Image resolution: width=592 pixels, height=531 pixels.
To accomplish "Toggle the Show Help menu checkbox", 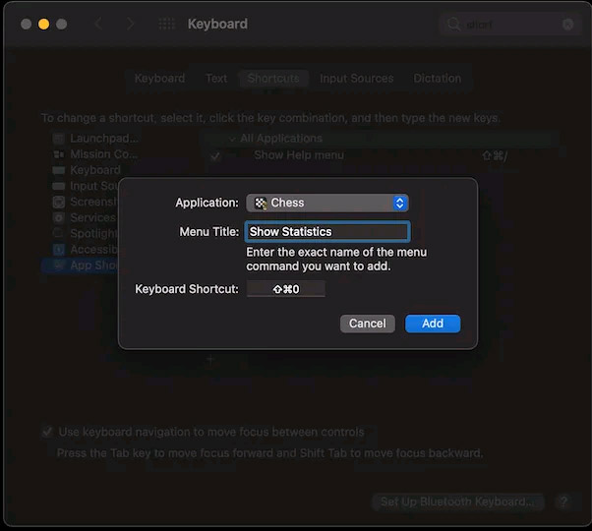I will click(215, 156).
